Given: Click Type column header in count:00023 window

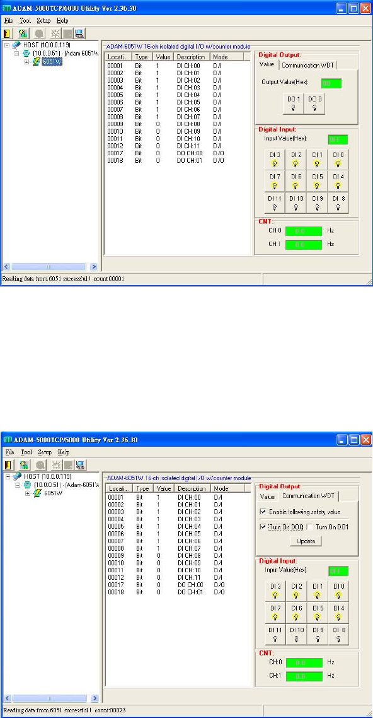Looking at the screenshot, I should tap(144, 488).
